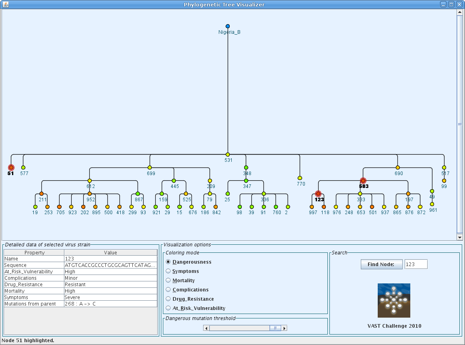The width and height of the screenshot is (465, 345).
Task: Click the tree view scrollbar up arrow
Action: 460,12
